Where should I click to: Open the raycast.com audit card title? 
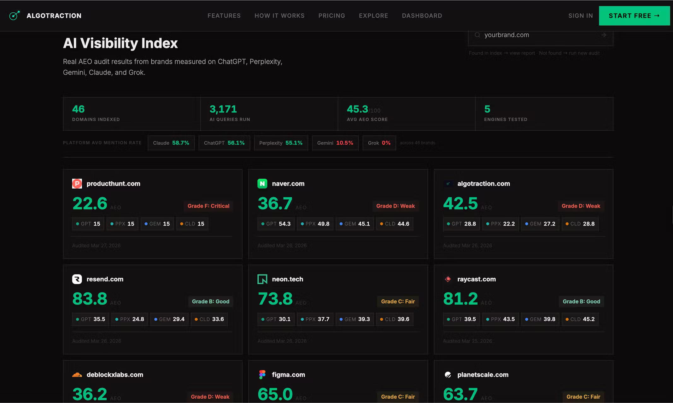(477, 279)
